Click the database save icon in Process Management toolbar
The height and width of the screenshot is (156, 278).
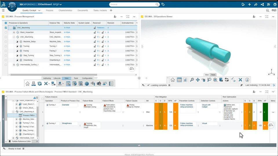coord(34,84)
